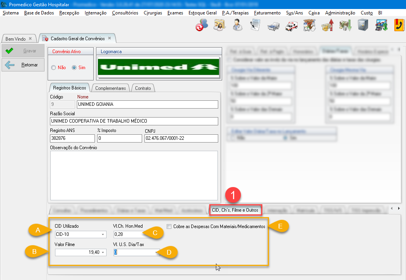Click the Gravar button
Screen dimensions: 406x280
coord(23,51)
